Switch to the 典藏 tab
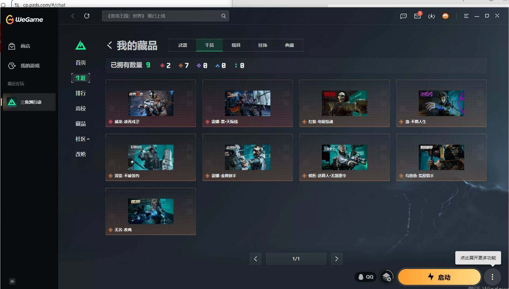The height and width of the screenshot is (289, 509). (x=289, y=45)
